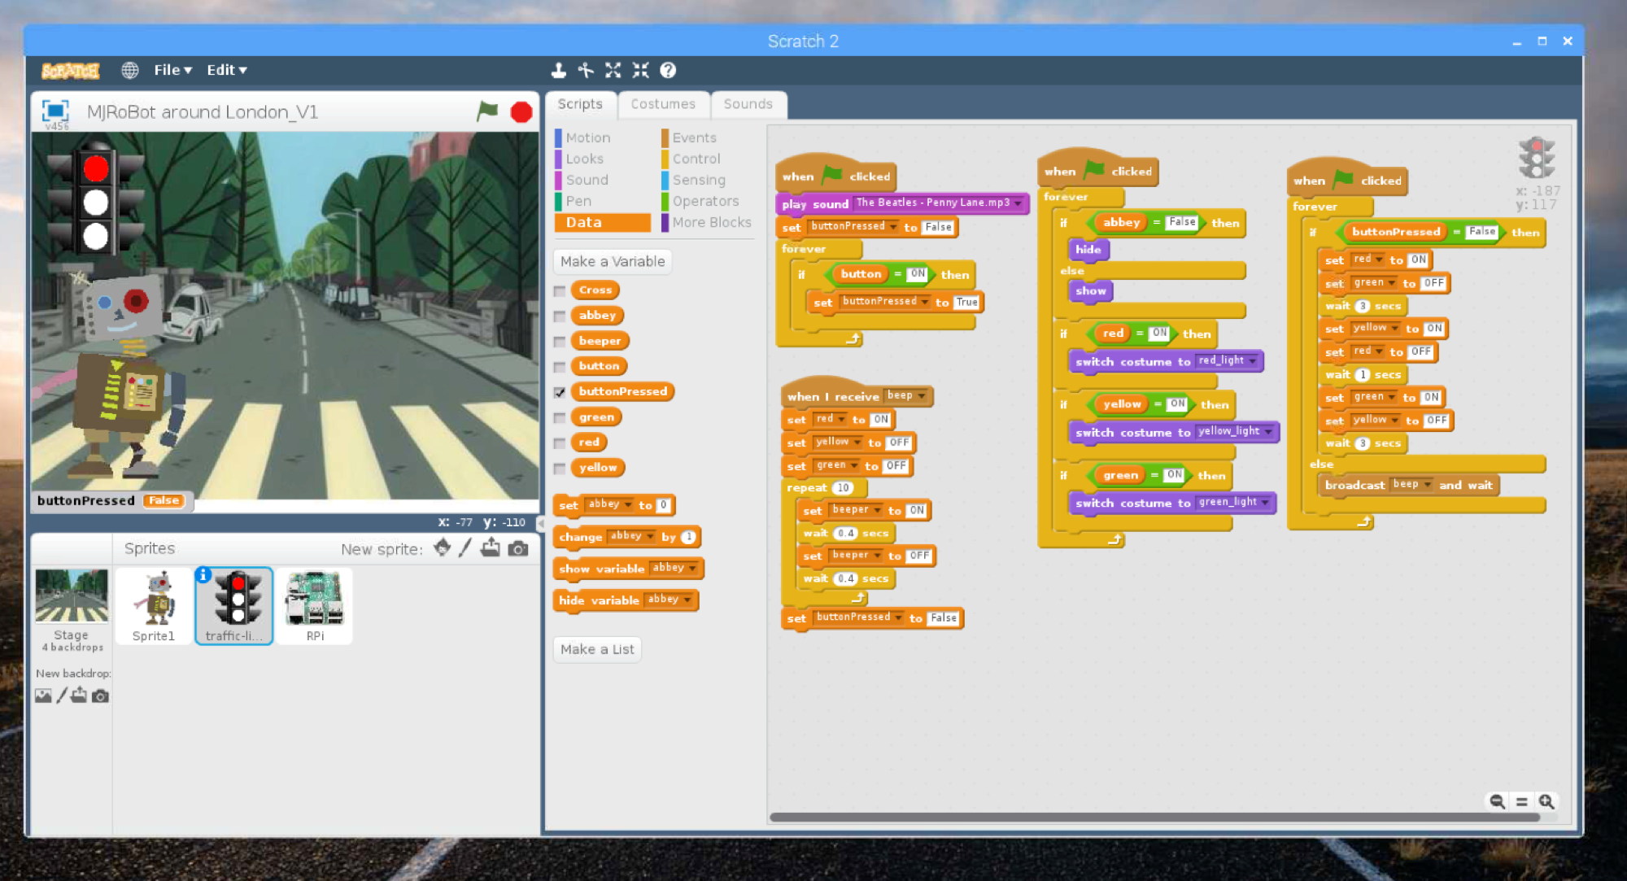
Task: Click the paintbrush to paint a new sprite
Action: tap(465, 548)
